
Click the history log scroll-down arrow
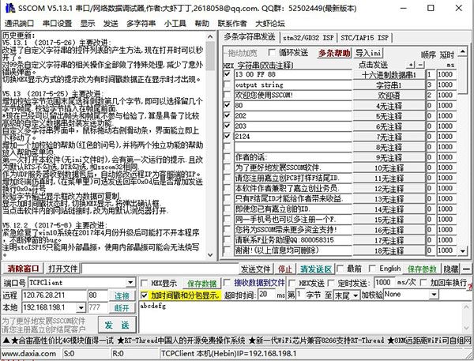pyautogui.click(x=210, y=254)
